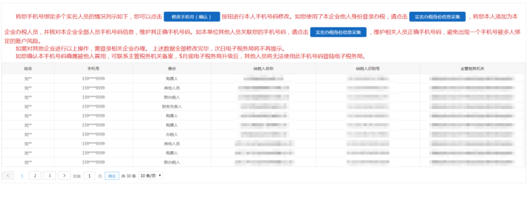Select current page 1 in pagination
The width and height of the screenshot is (530, 215).
point(22,175)
